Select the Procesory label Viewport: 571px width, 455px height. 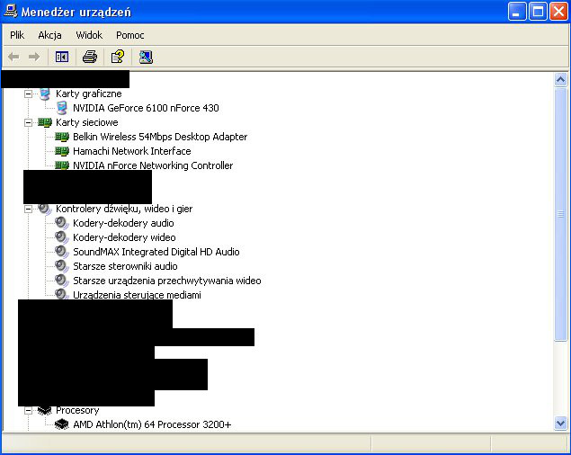pyautogui.click(x=77, y=410)
